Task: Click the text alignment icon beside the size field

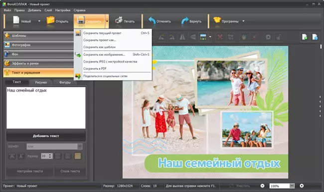Action: pyautogui.click(x=58, y=156)
